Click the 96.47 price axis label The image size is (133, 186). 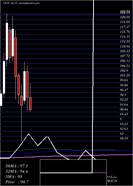click(124, 90)
